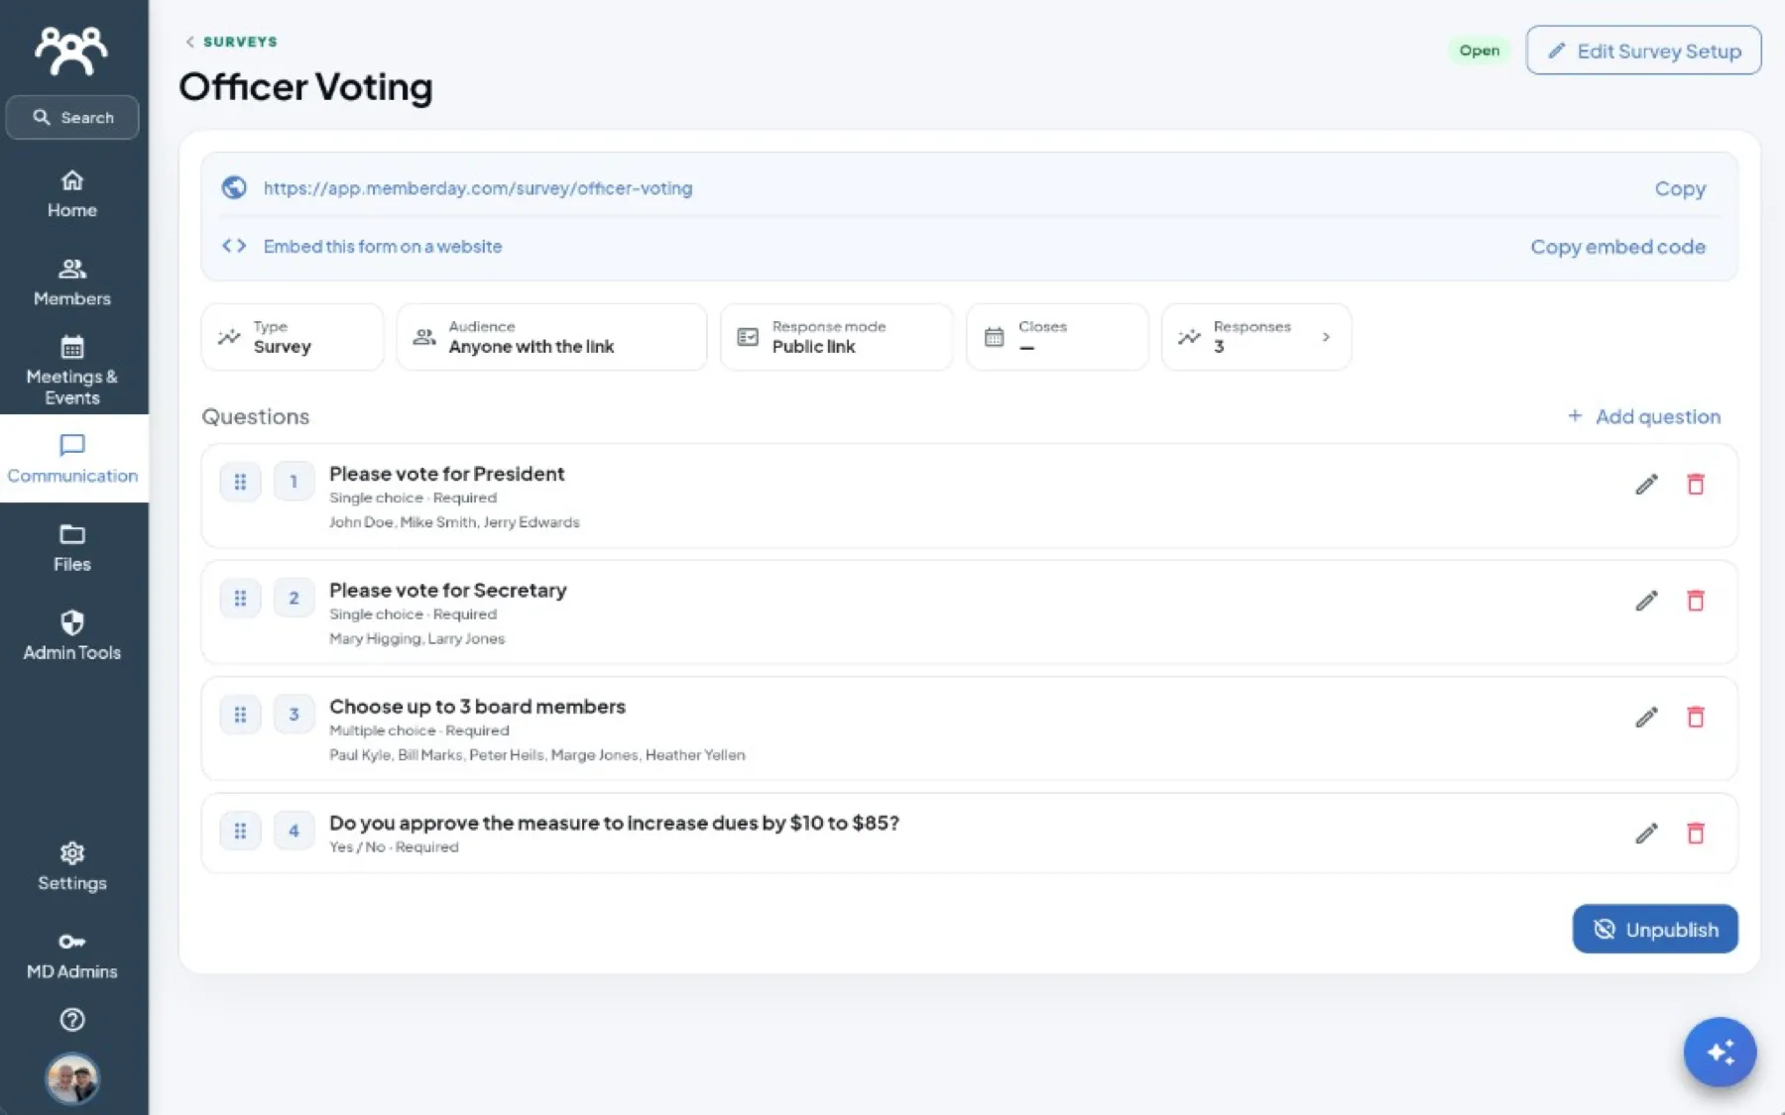
Task: Copy the survey link
Action: [1680, 188]
